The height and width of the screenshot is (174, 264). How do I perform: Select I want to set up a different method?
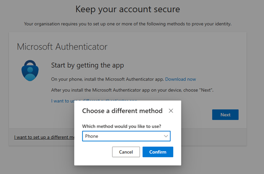pyautogui.click(x=44, y=137)
